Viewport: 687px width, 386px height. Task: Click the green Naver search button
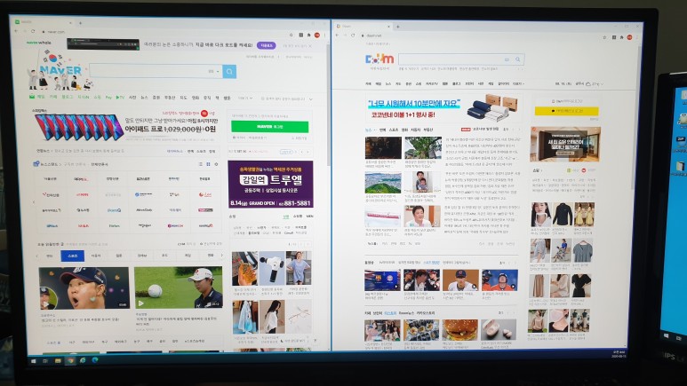[229, 72]
